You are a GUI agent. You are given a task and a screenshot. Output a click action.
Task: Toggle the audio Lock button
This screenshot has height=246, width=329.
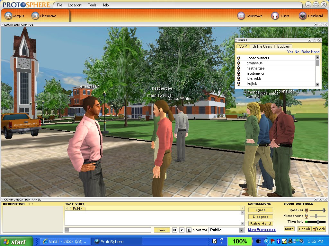point(319,229)
